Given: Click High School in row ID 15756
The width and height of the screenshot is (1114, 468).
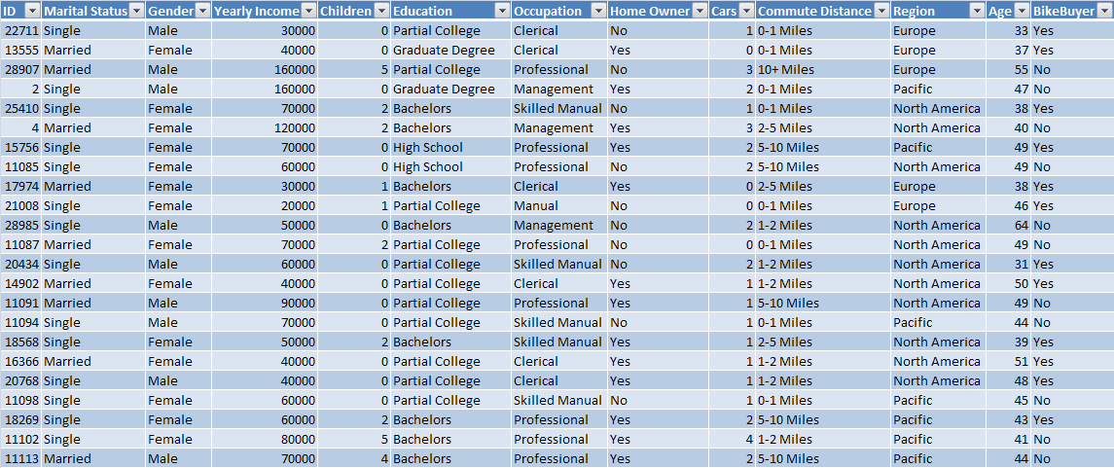Looking at the screenshot, I should coord(451,148).
